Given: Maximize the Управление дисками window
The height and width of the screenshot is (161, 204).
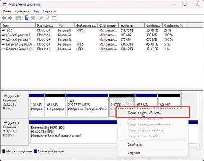Looking at the screenshot, I should (185, 4).
